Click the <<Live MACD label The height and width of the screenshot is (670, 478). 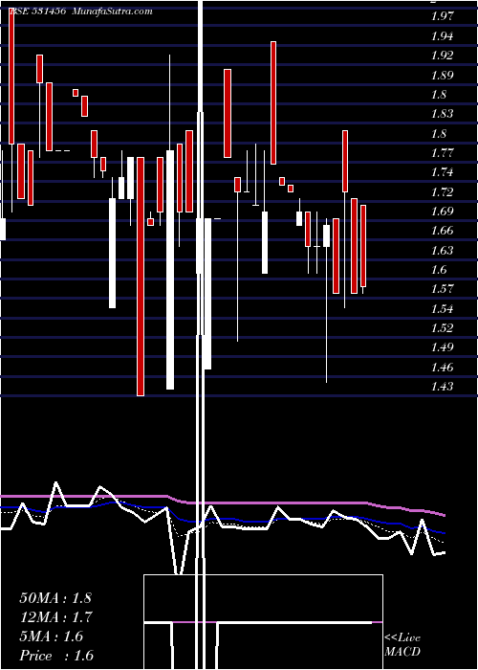pyautogui.click(x=402, y=645)
